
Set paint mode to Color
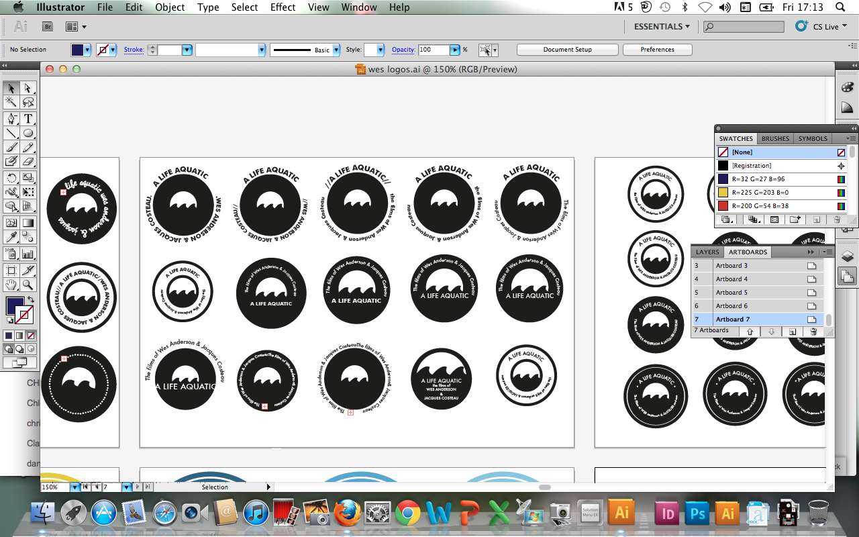[9, 335]
